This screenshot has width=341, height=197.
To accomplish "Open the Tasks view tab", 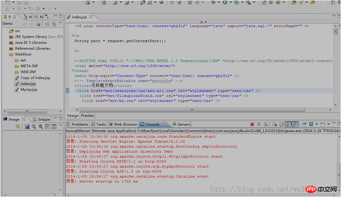I will [99, 124].
